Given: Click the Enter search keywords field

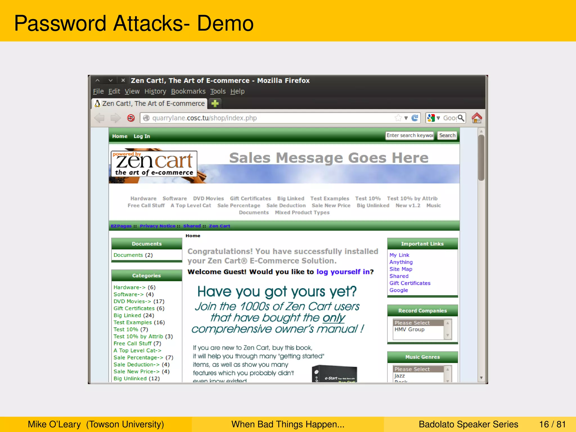Looking at the screenshot, I should [409, 136].
